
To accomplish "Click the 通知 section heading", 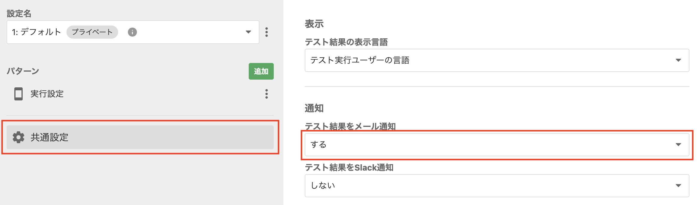I will coord(314,108).
